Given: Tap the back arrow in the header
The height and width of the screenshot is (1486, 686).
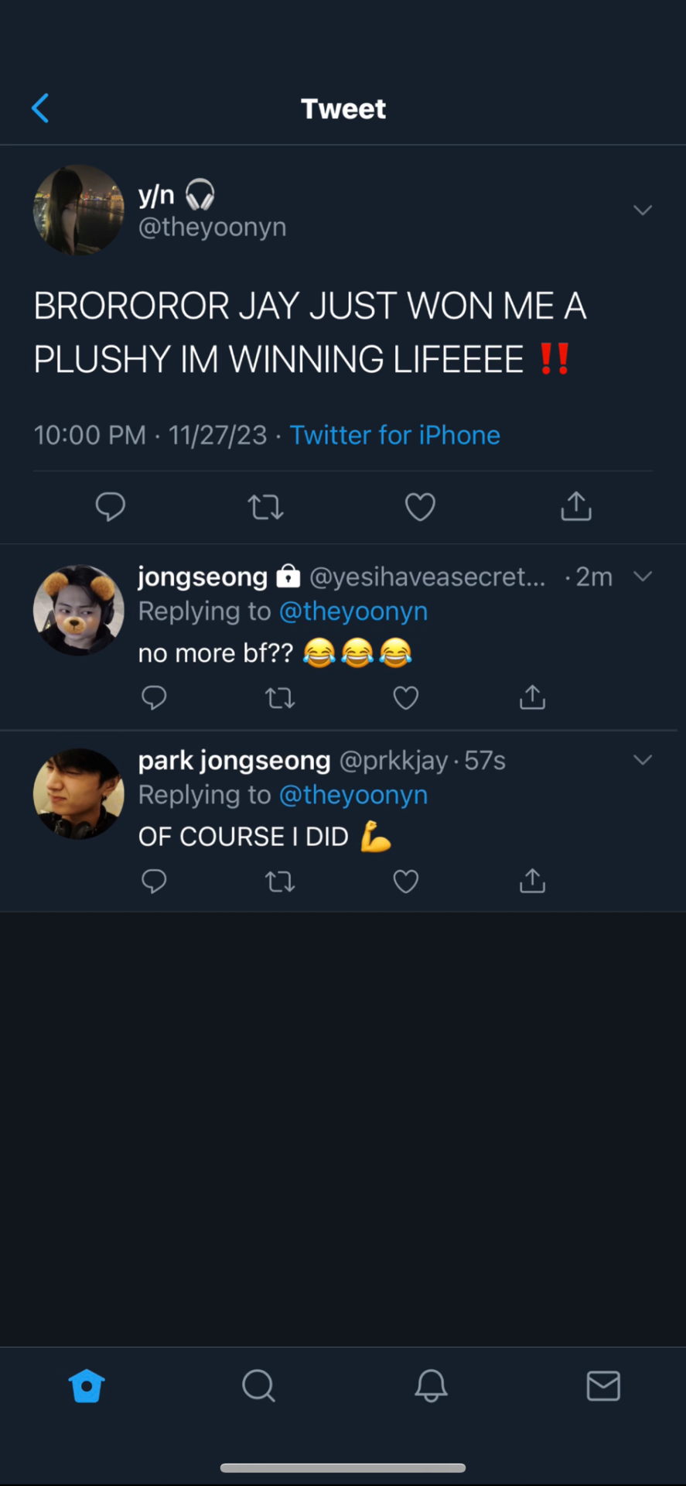Looking at the screenshot, I should 40,108.
